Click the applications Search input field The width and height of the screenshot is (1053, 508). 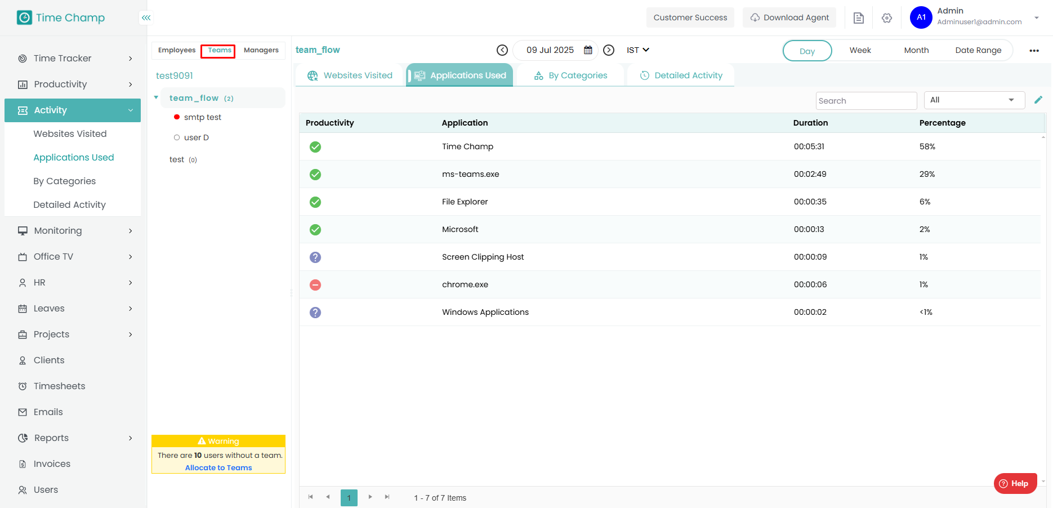tap(865, 101)
